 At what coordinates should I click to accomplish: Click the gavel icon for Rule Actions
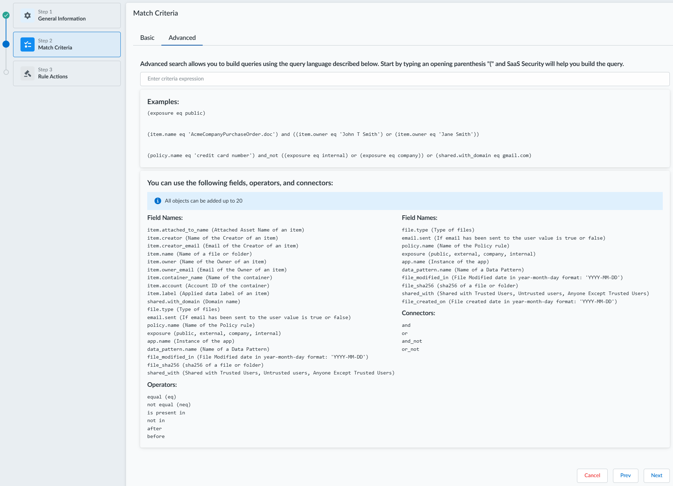[27, 73]
